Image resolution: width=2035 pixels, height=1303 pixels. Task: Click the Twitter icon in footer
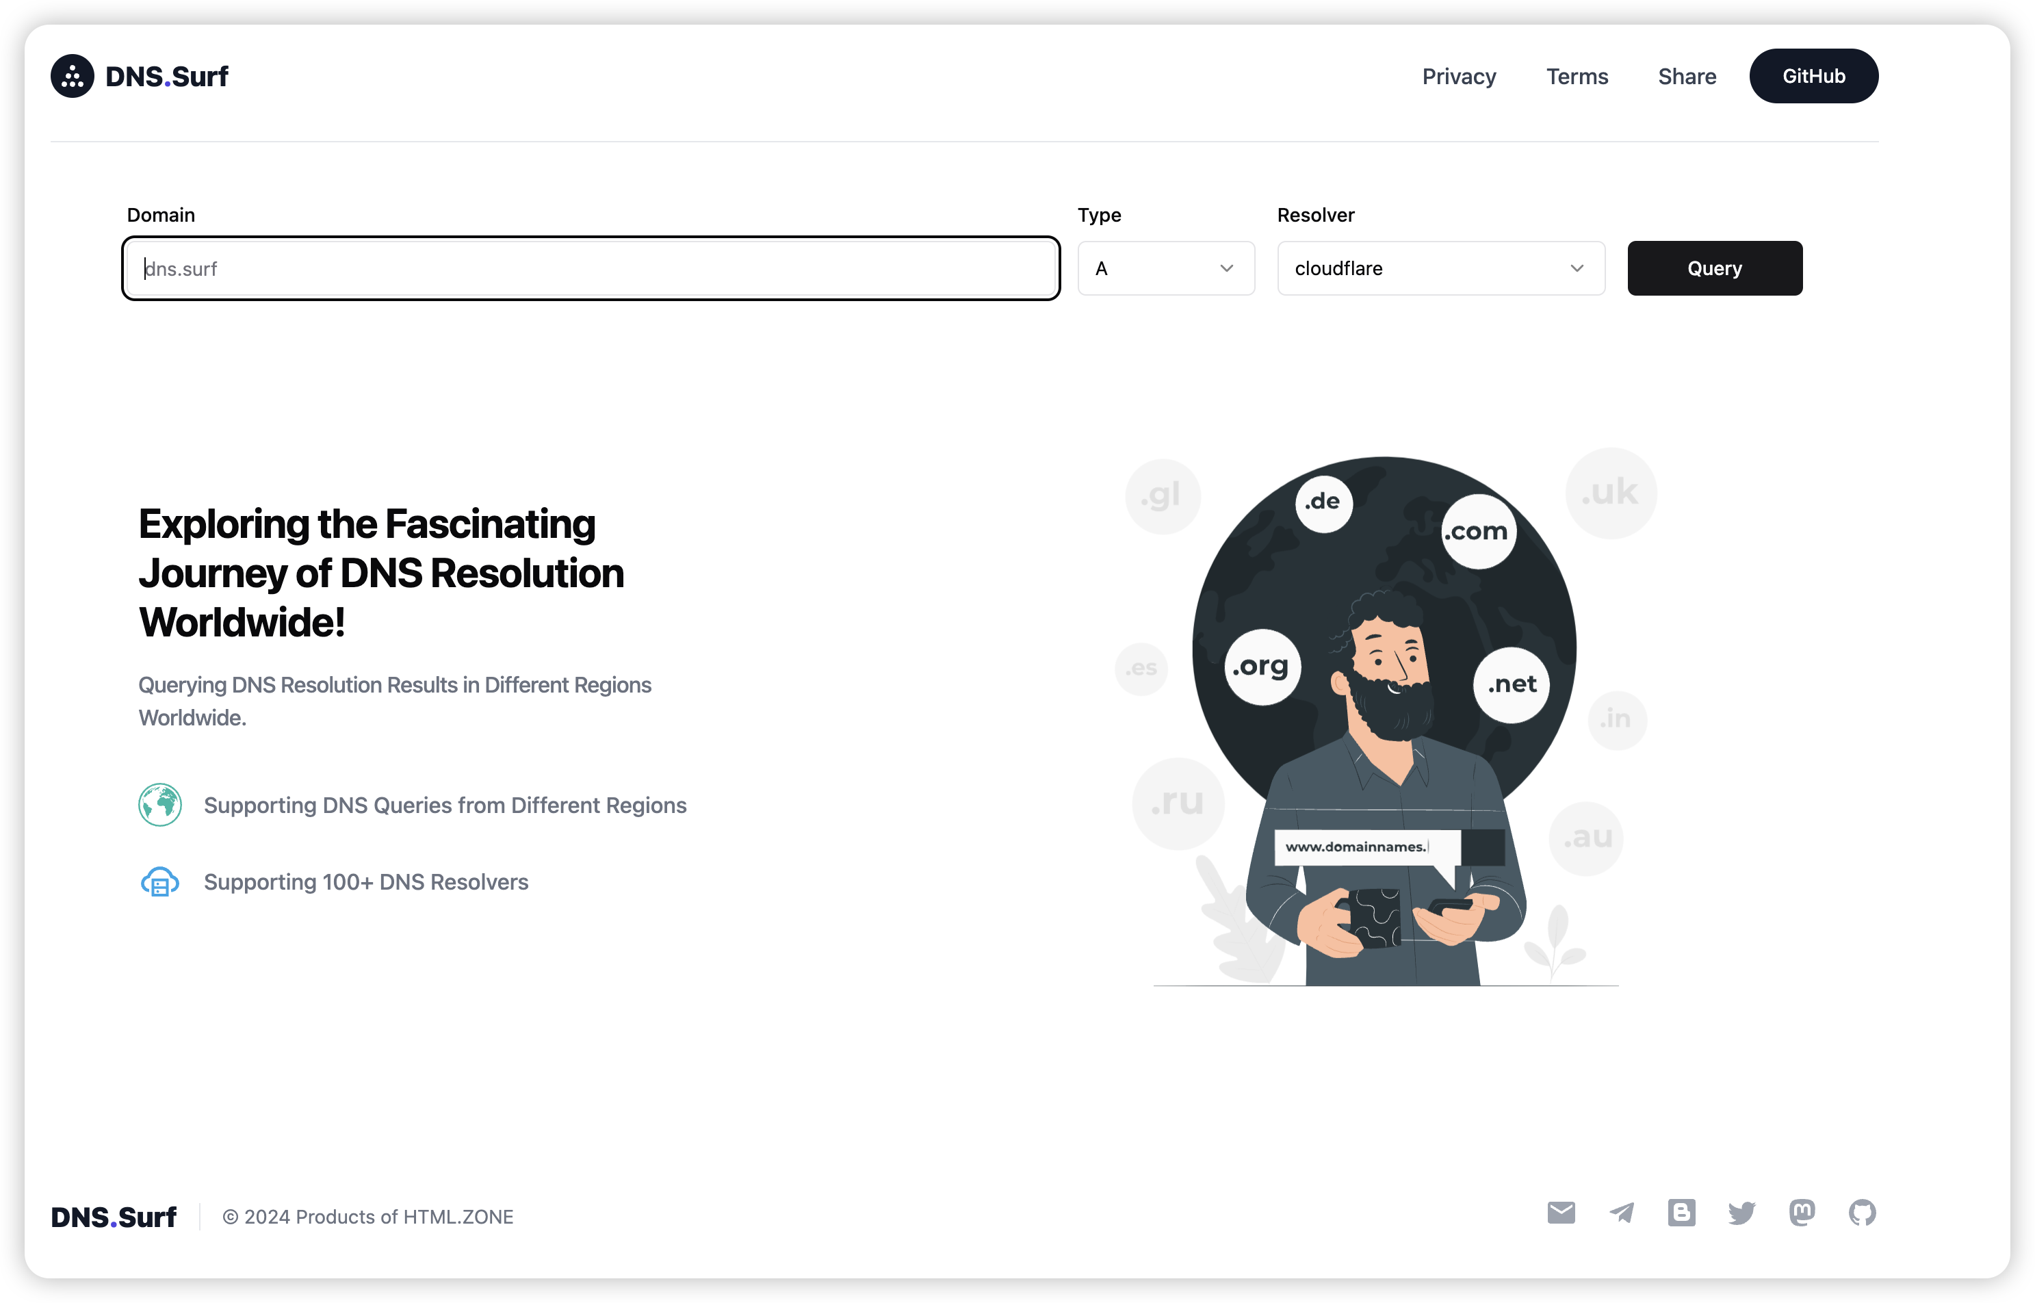click(1740, 1214)
